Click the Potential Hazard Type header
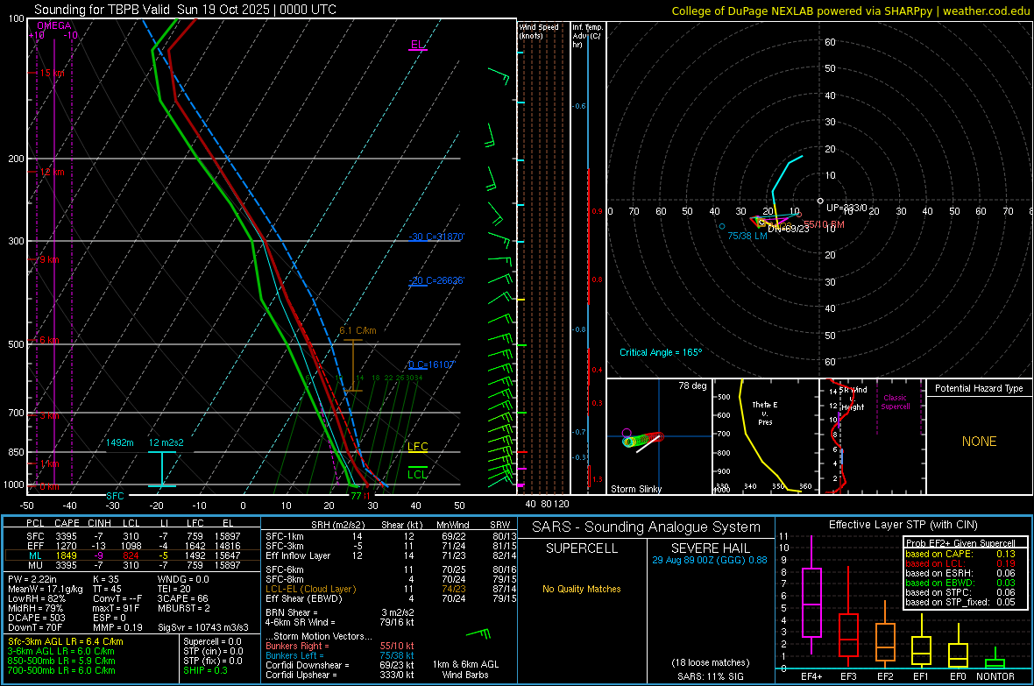The image size is (1034, 686). 979,388
